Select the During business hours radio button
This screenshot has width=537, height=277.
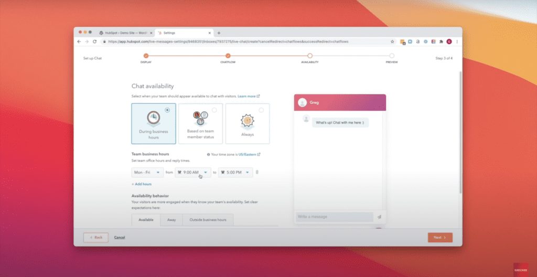[167, 110]
